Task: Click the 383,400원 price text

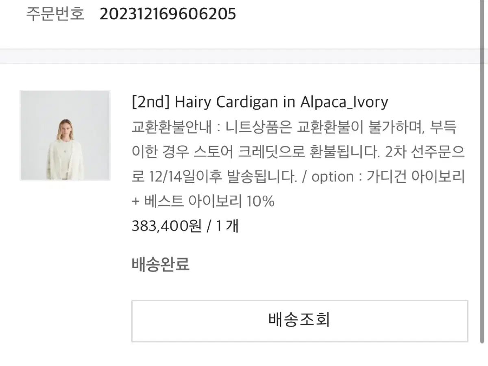Action: click(x=166, y=226)
